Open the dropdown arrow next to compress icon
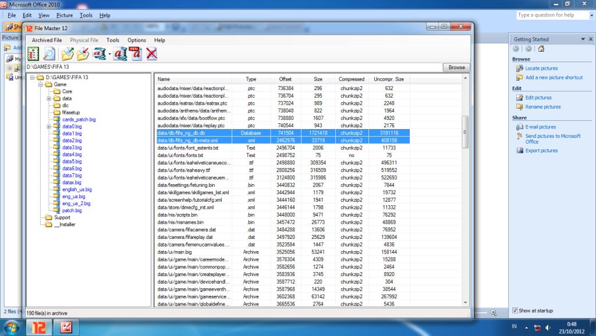 [x=109, y=54]
